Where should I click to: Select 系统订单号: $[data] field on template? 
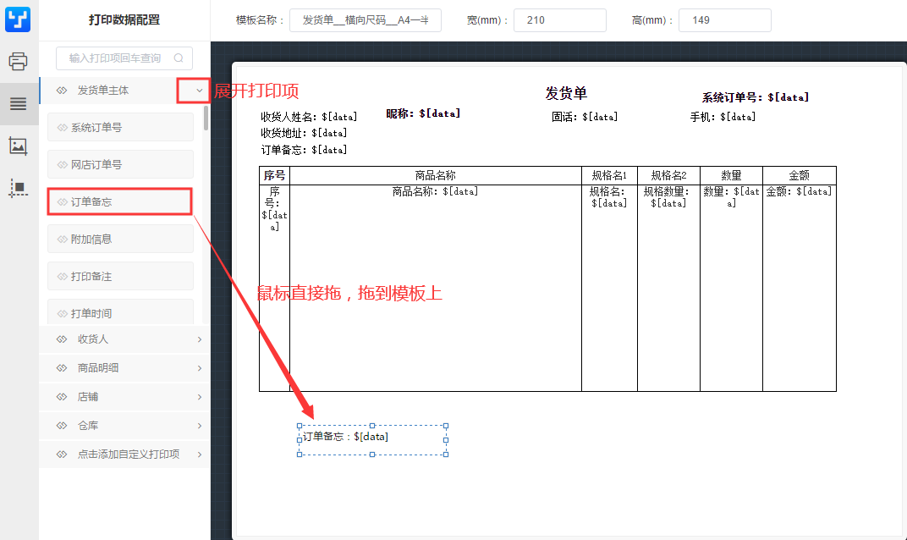(x=756, y=97)
